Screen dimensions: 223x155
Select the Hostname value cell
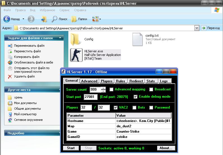coord(143,121)
